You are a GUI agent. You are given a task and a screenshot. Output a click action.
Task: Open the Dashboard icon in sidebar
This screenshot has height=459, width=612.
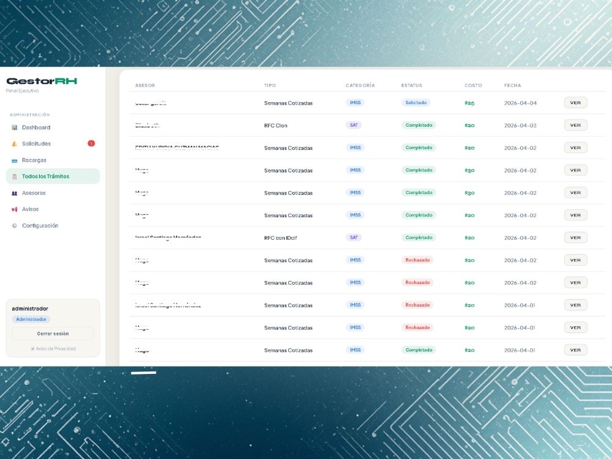click(15, 127)
